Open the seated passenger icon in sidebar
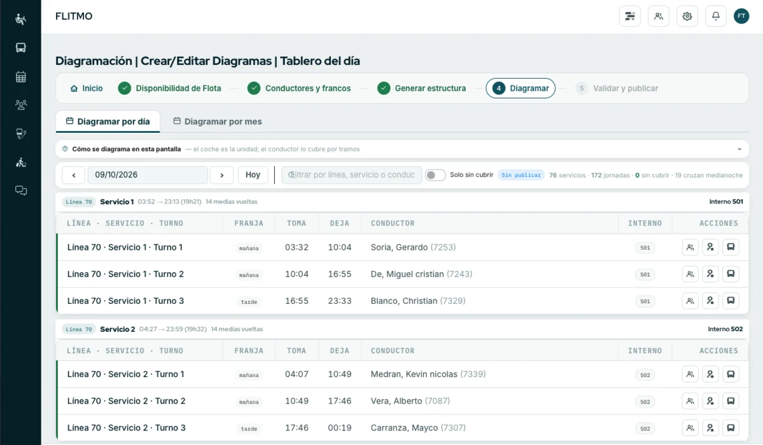The height and width of the screenshot is (445, 763). [20, 19]
